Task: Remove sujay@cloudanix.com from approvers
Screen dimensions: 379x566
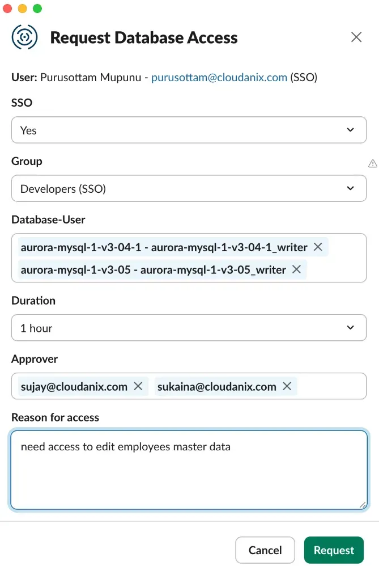Action: [x=138, y=386]
